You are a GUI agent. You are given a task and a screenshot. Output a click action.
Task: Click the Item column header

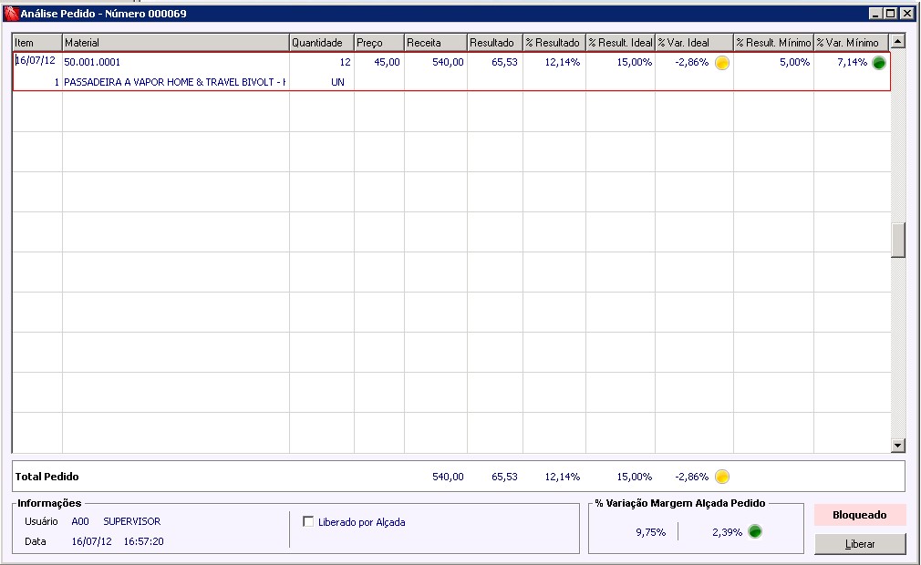[37, 42]
